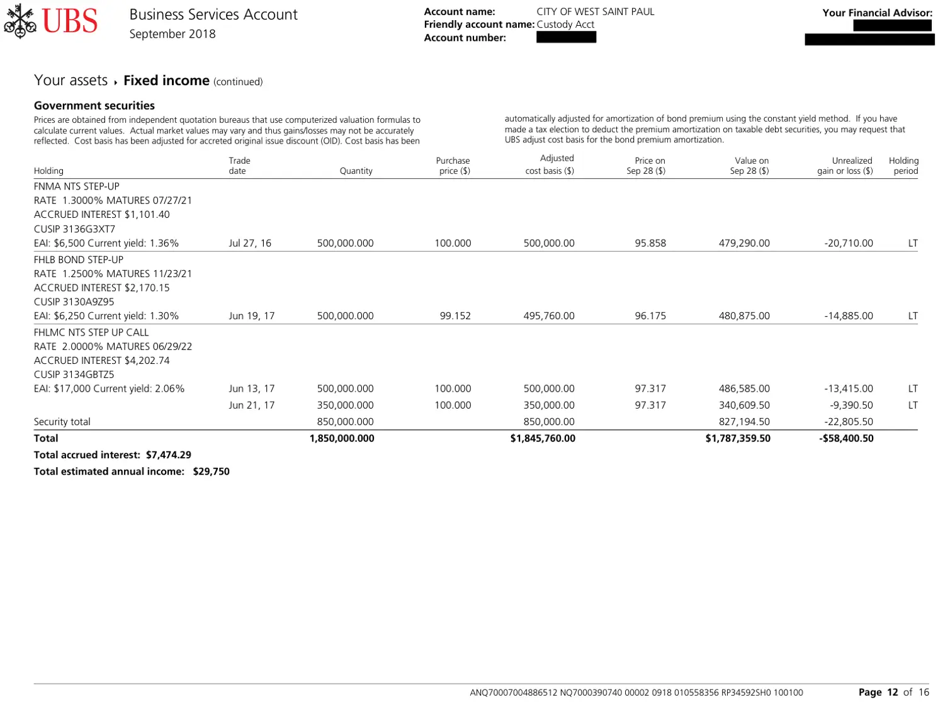Select unrealized loss "-14,885.00"
The height and width of the screenshot is (702, 938).
(849, 316)
